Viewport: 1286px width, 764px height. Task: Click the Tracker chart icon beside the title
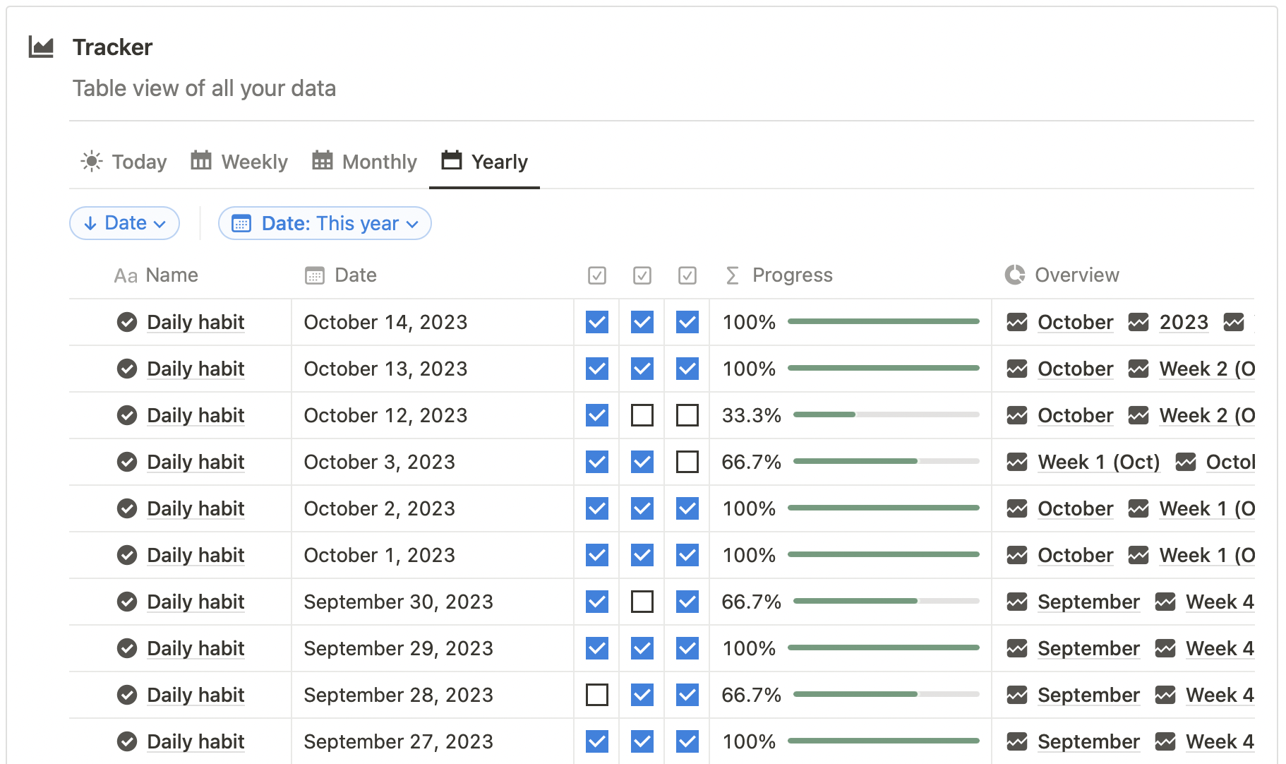coord(41,47)
